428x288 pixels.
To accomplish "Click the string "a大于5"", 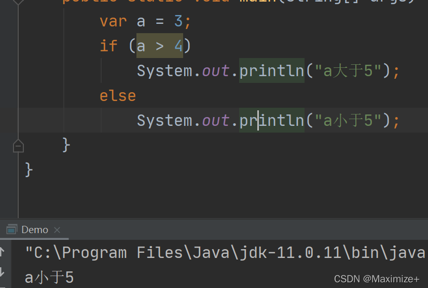I will click(348, 71).
